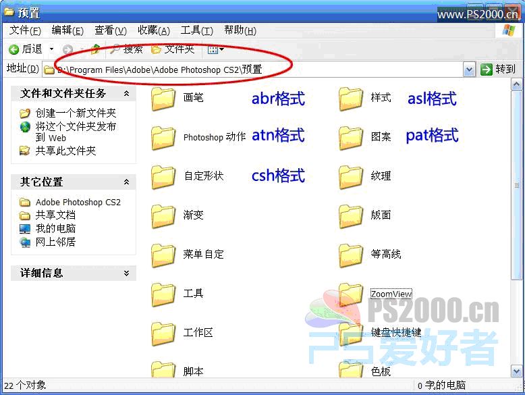Click the scrollbar down arrow button
The image size is (525, 395).
pyautogui.click(x=516, y=371)
